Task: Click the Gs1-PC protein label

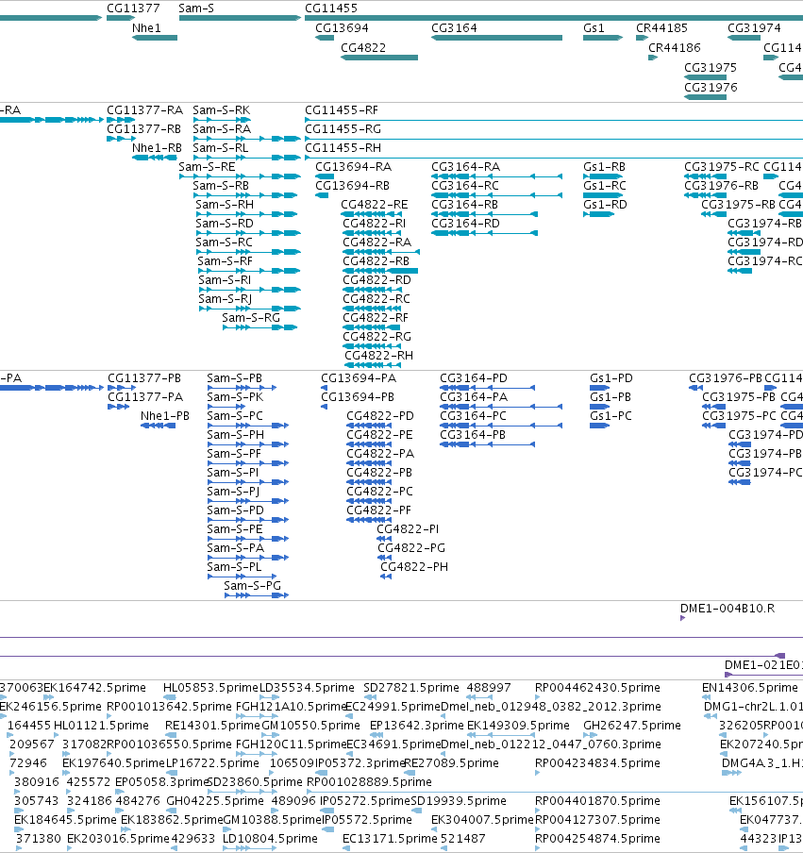Action: click(x=611, y=416)
